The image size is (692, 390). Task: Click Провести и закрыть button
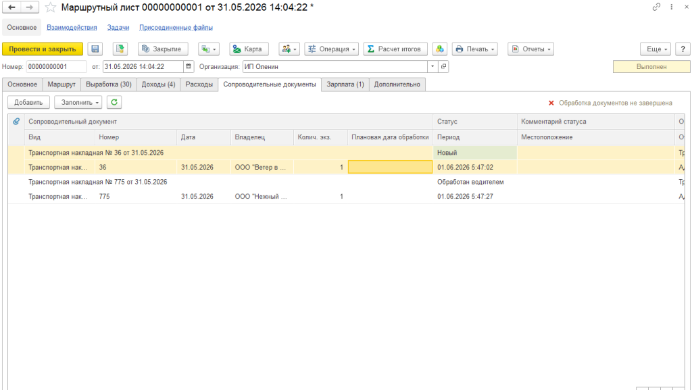[43, 49]
